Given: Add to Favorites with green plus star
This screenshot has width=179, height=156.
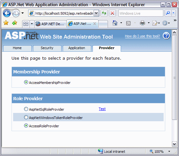Looking at the screenshot, I should (14, 23).
